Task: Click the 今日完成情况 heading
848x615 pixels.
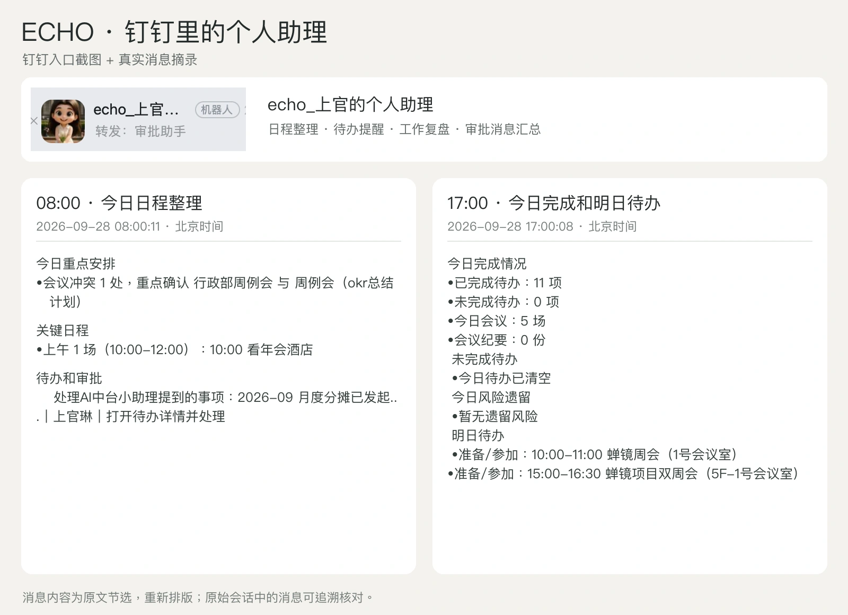Action: 487,263
